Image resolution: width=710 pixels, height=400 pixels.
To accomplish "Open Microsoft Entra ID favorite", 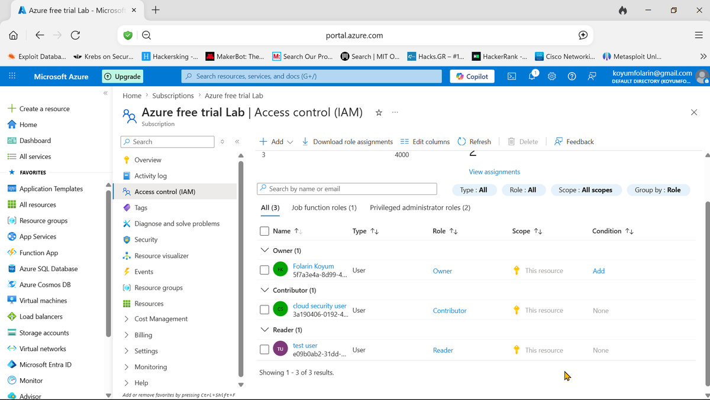I will point(39,365).
